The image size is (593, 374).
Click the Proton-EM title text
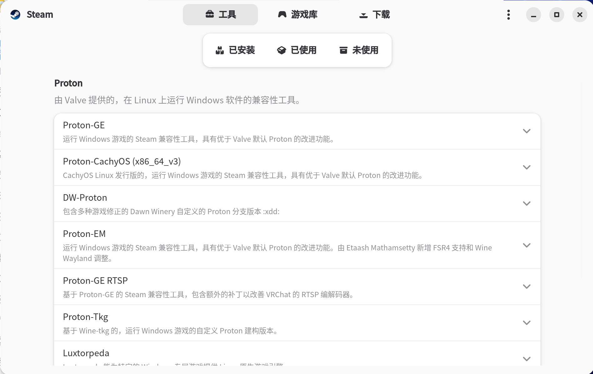click(x=84, y=234)
